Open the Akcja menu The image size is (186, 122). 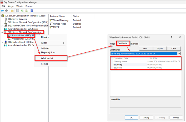tap(11, 6)
